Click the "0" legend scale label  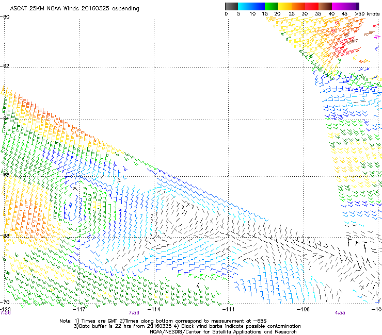[226, 14]
